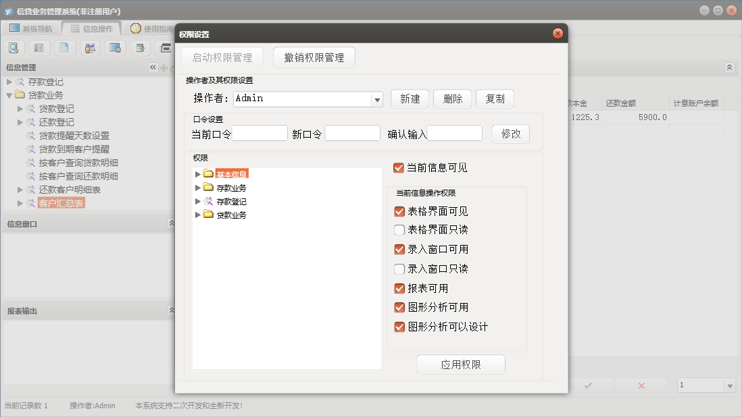Click the monitor with globe toolbar icon
This screenshot has height=417, width=742.
click(115, 48)
